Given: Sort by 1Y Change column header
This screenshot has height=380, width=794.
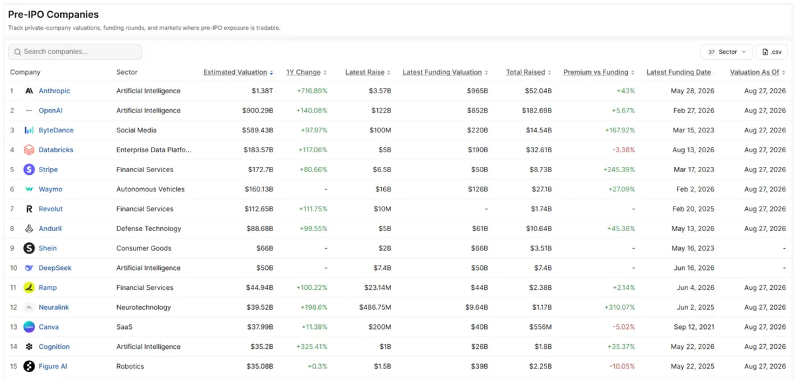Looking at the screenshot, I should [x=306, y=72].
